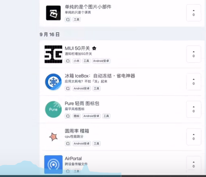Open the AirPortal title

[73, 158]
